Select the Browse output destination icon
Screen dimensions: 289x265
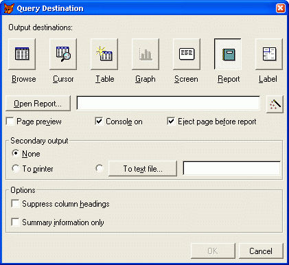pyautogui.click(x=22, y=54)
